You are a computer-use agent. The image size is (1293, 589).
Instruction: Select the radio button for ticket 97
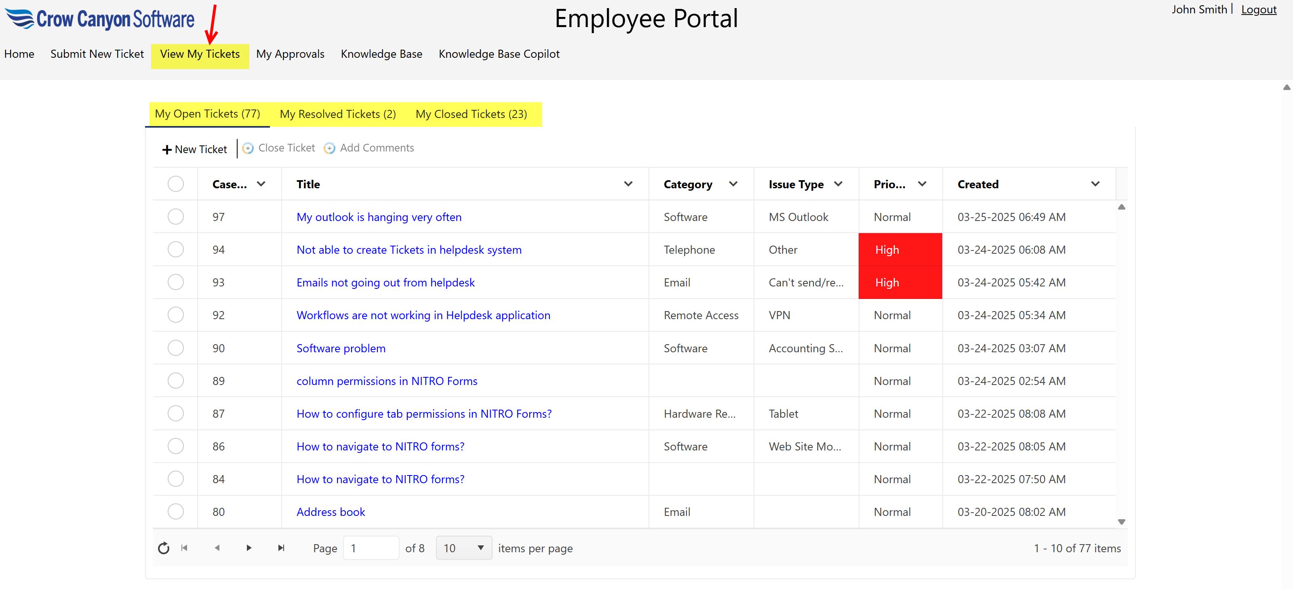(x=175, y=217)
